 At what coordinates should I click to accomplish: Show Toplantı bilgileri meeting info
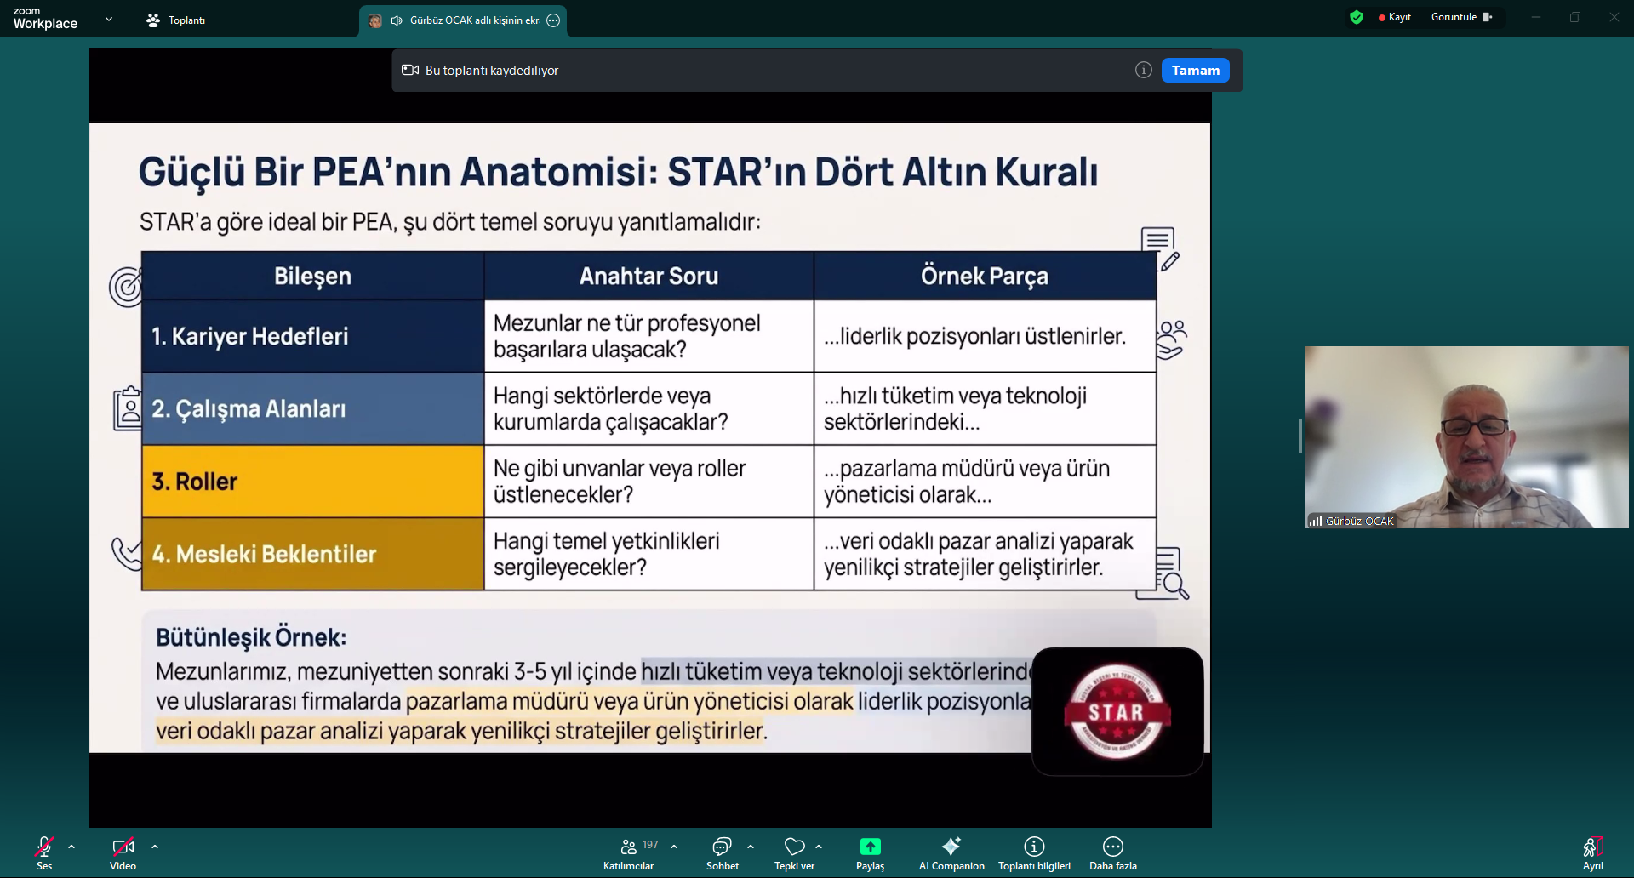(x=1034, y=853)
